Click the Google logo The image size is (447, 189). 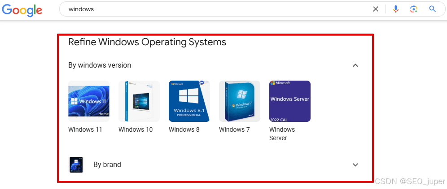pos(22,10)
